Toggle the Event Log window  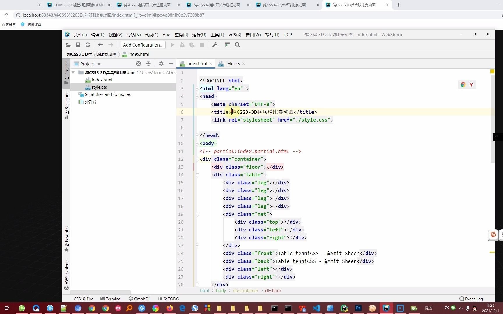471,299
